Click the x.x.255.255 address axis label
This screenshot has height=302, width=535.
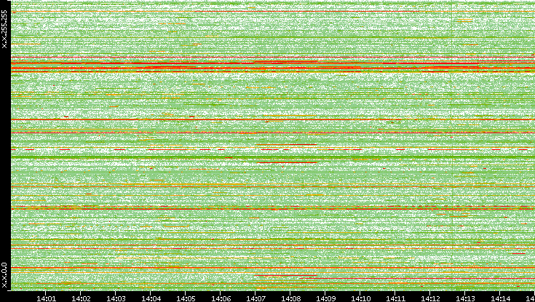pos(4,29)
